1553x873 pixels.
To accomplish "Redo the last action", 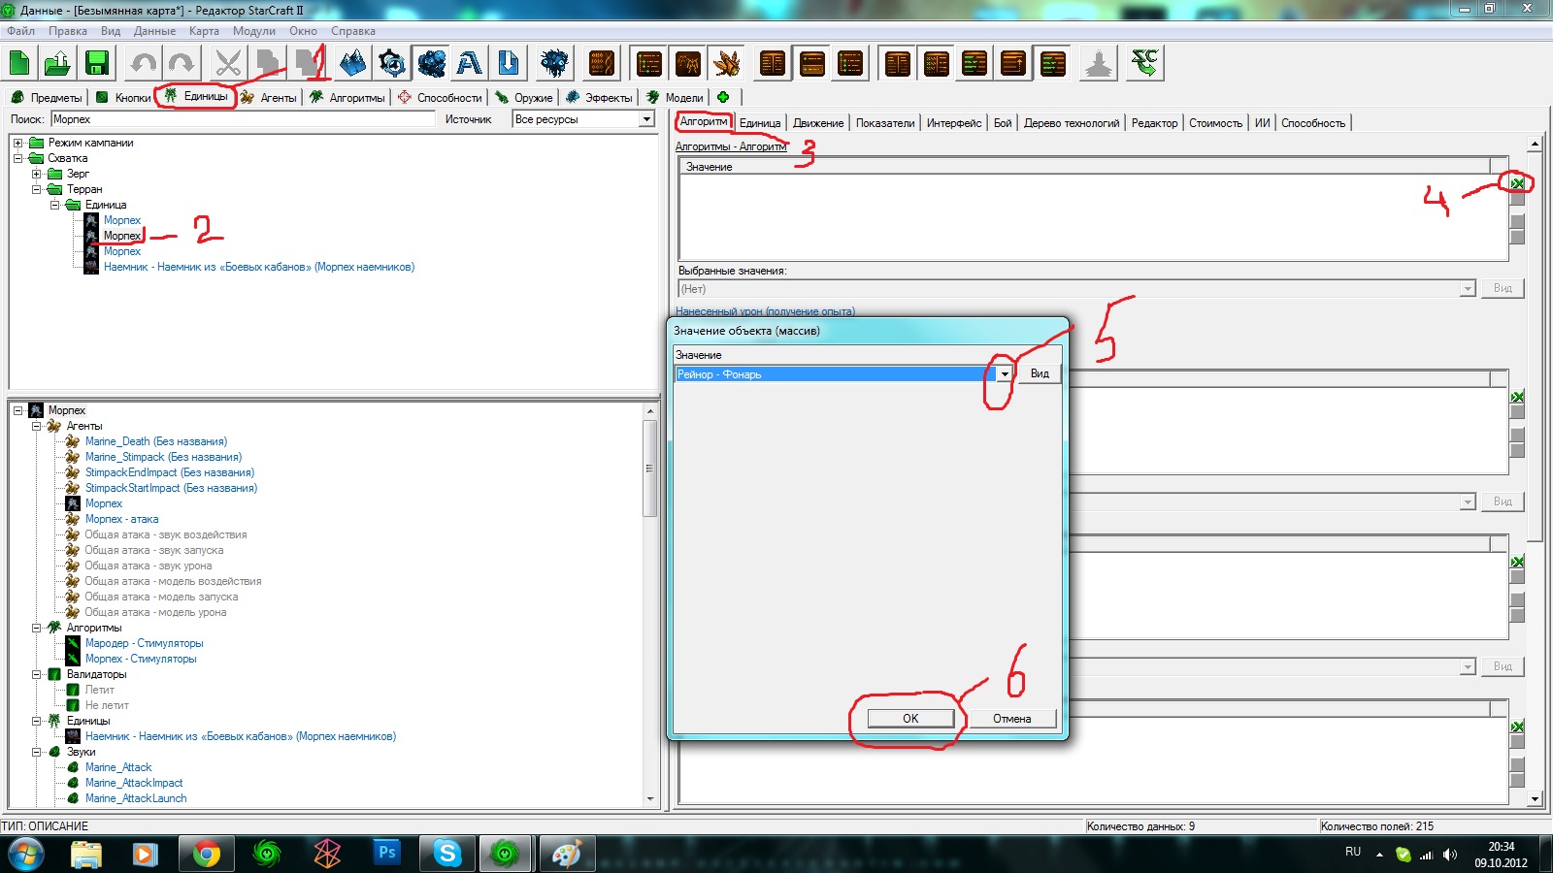I will pyautogui.click(x=182, y=64).
